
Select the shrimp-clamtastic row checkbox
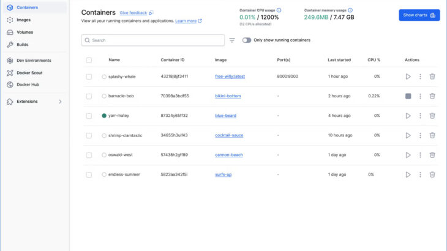89,136
